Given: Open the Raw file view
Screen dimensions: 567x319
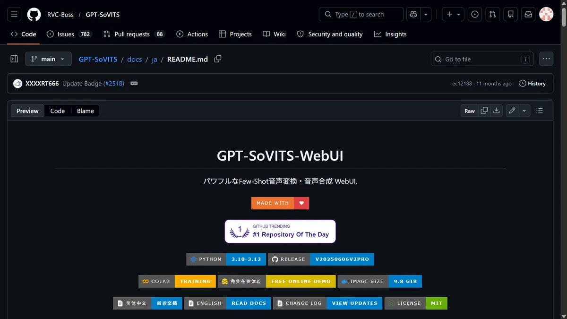Looking at the screenshot, I should [x=470, y=111].
